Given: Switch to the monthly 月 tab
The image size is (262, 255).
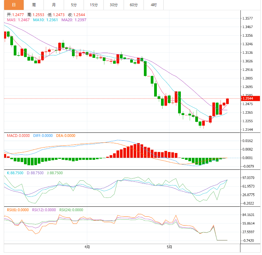Looking at the screenshot, I should [54, 5].
